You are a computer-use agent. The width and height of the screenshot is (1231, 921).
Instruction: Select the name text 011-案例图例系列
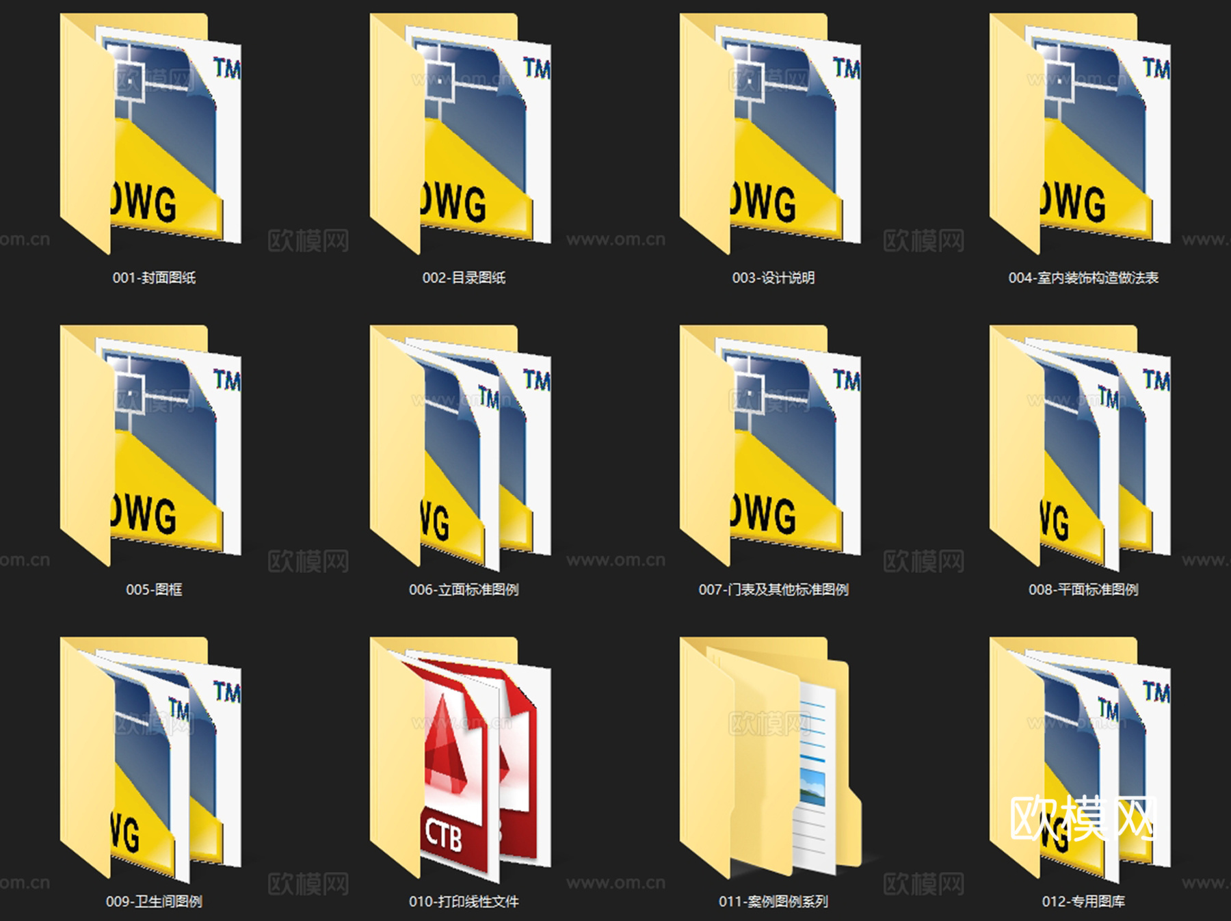tap(773, 901)
